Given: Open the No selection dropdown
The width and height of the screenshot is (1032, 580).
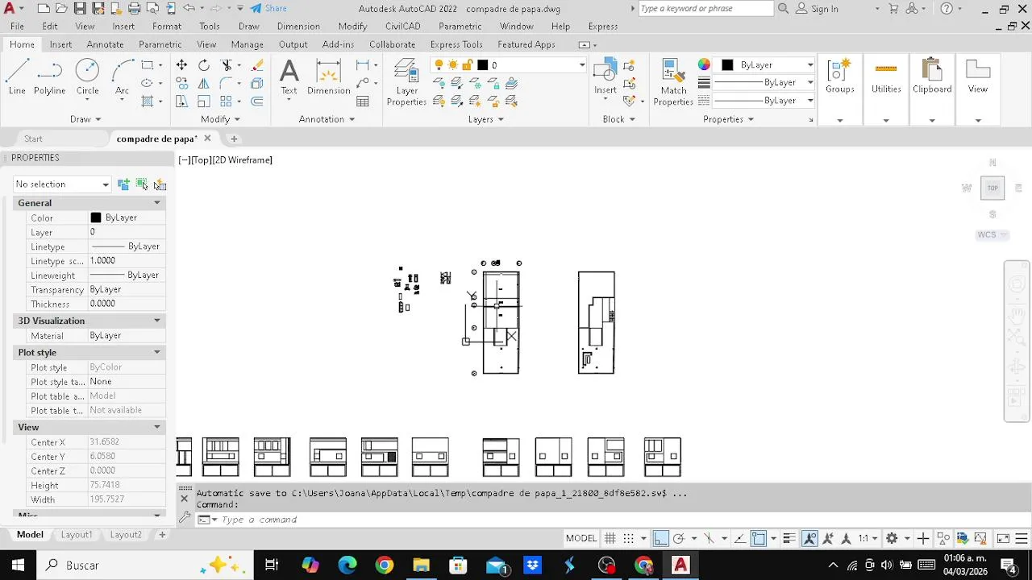Looking at the screenshot, I should click(x=62, y=184).
